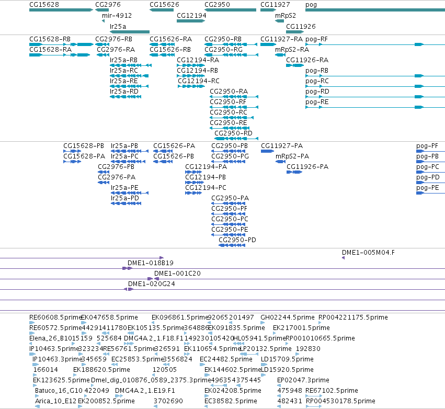Click the CG15626 gene label
The height and width of the screenshot is (409, 445).
click(x=164, y=5)
